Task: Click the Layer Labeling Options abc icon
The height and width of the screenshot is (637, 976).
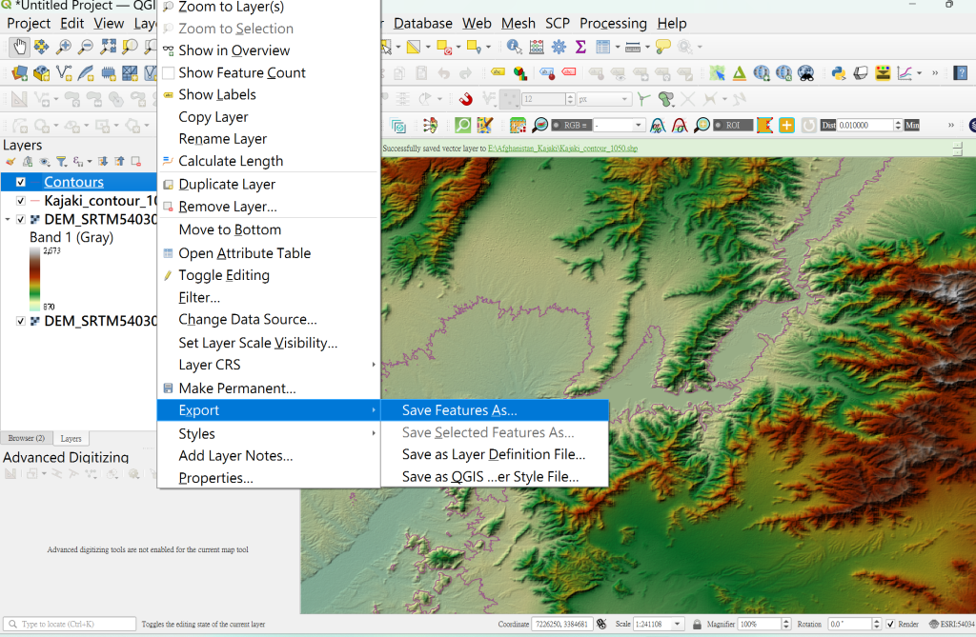Action: (498, 72)
